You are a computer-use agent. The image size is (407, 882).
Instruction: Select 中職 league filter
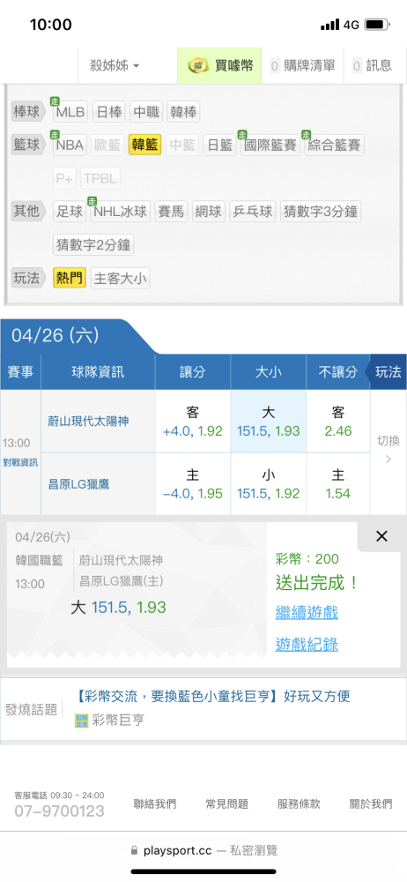146,113
